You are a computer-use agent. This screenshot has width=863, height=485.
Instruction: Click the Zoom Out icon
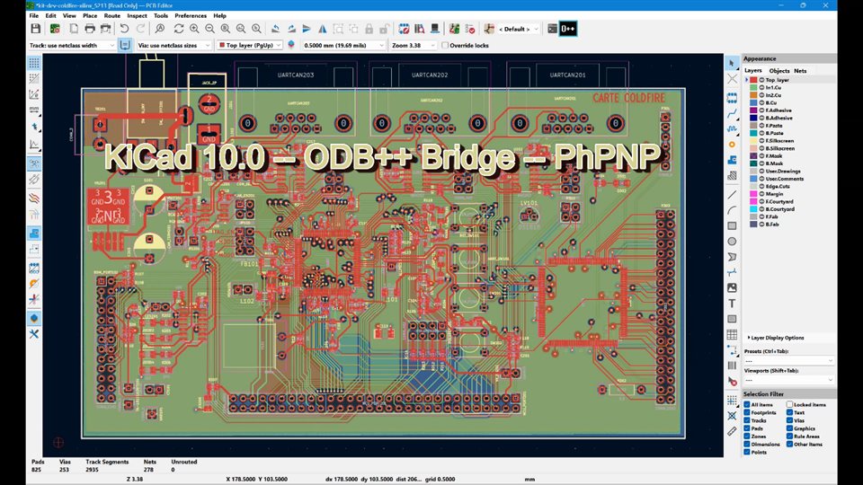pos(209,29)
